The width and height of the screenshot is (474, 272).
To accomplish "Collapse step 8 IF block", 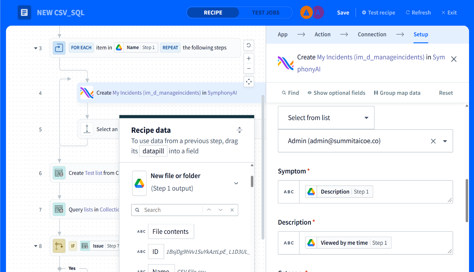I will click(x=36, y=246).
